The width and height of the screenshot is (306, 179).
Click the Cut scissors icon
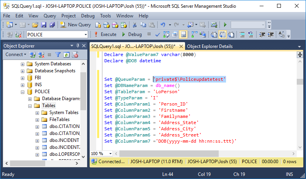[134, 25]
